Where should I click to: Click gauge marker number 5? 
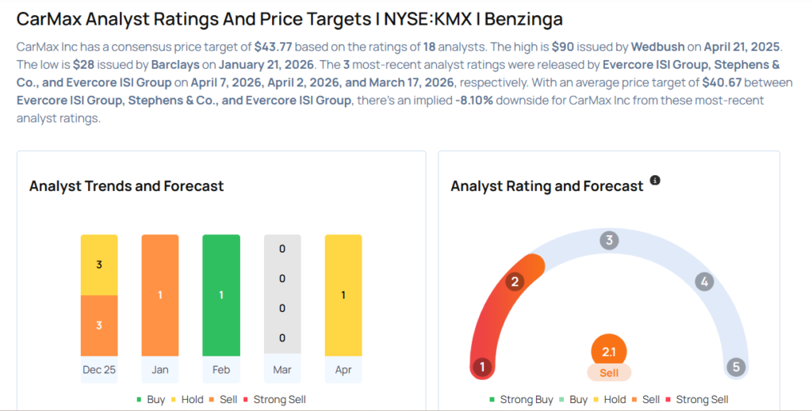point(737,367)
